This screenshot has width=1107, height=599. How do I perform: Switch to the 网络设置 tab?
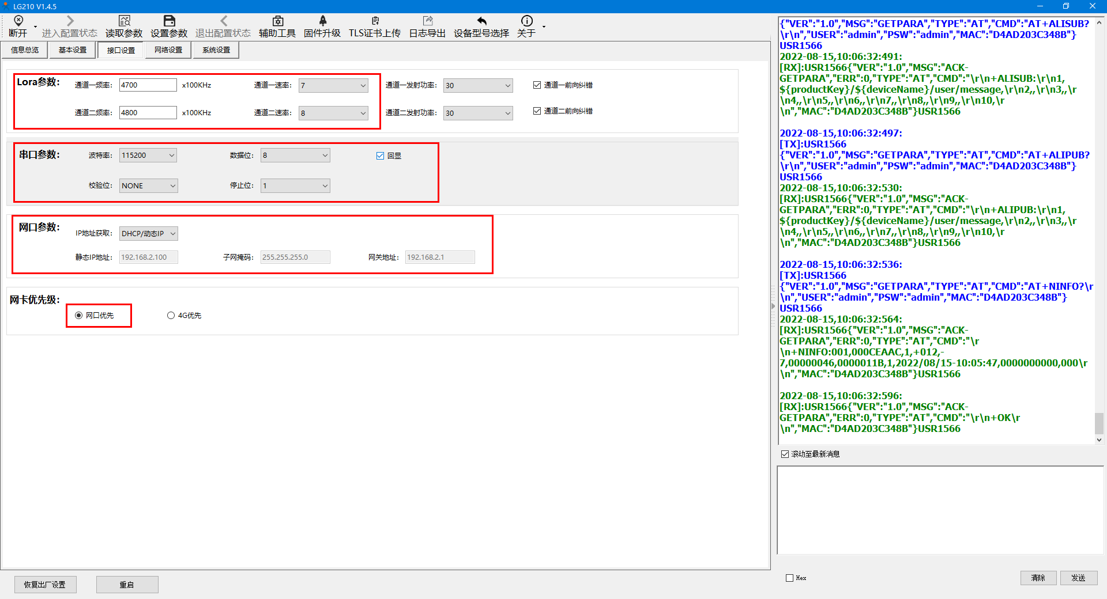(168, 50)
